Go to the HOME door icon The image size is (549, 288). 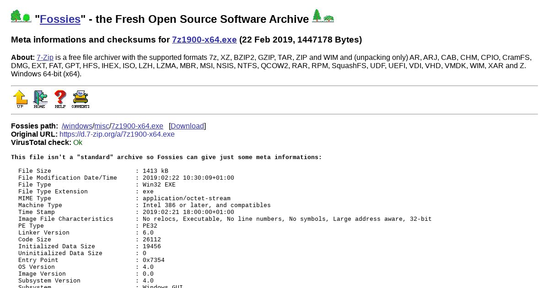point(40,99)
